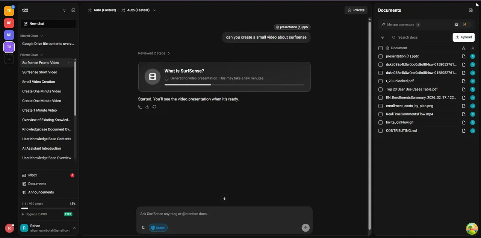Open Google Drive file contents shared chat
Viewport: 481px width, 238px height.
[x=48, y=44]
